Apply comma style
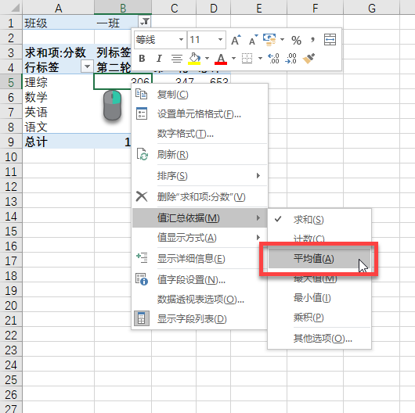The image size is (415, 413). point(313,40)
